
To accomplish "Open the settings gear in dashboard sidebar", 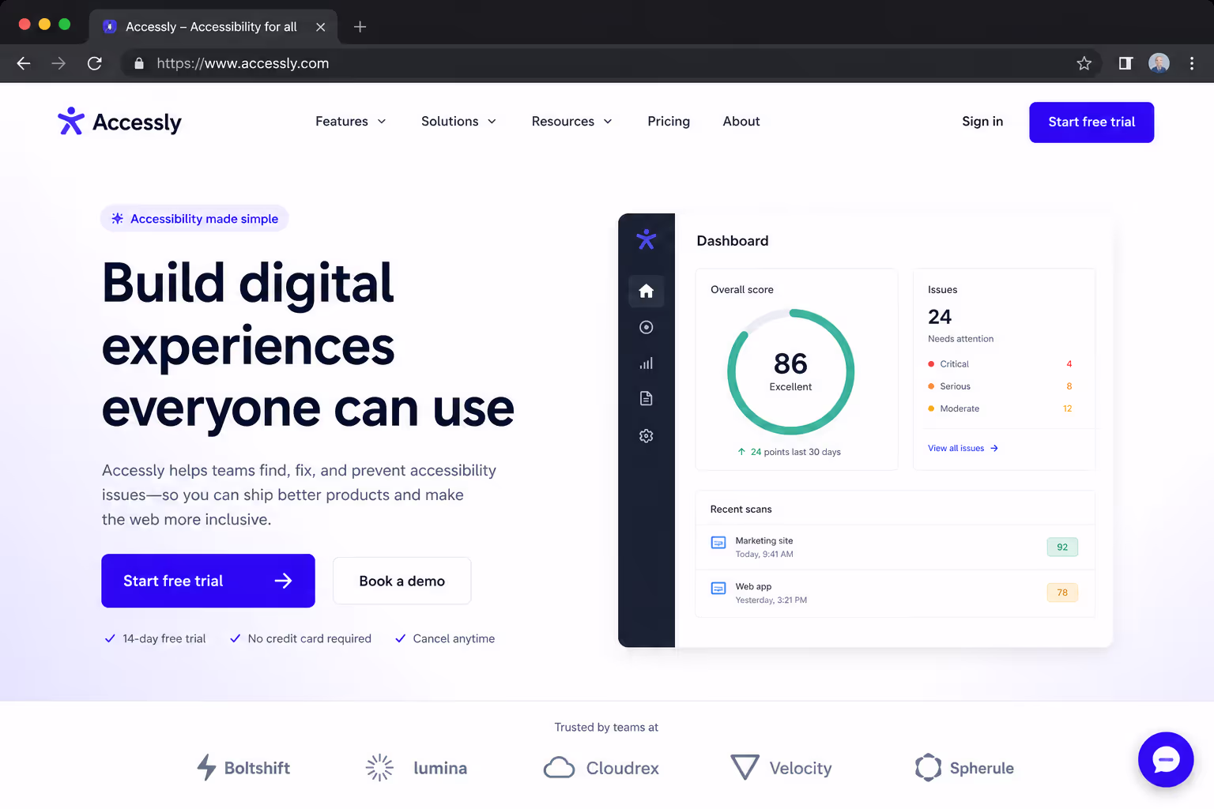I will coord(646,436).
